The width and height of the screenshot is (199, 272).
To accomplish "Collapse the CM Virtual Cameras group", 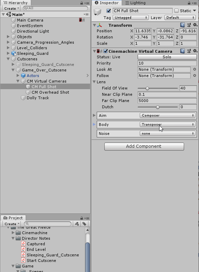I will 18,81.
